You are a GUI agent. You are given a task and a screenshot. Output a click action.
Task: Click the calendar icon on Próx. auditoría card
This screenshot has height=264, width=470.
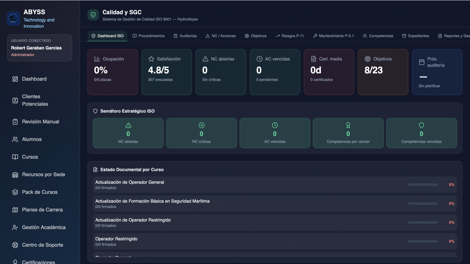422,62
